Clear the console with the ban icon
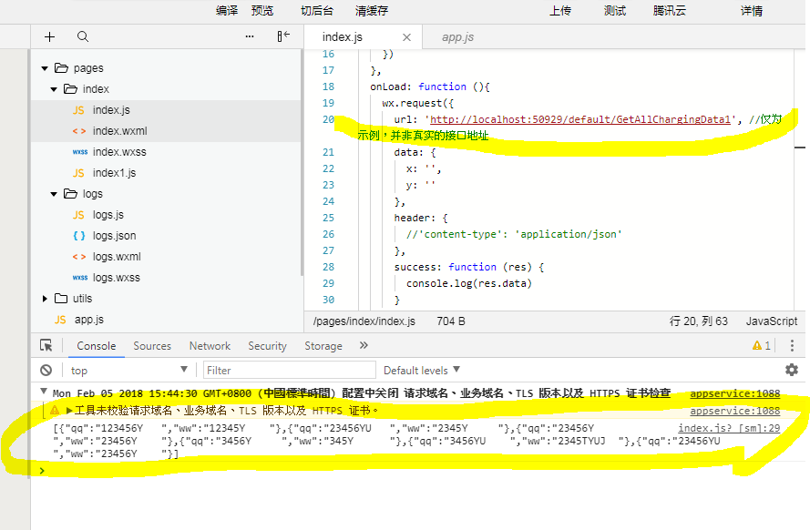Image resolution: width=810 pixels, height=530 pixels. [46, 371]
